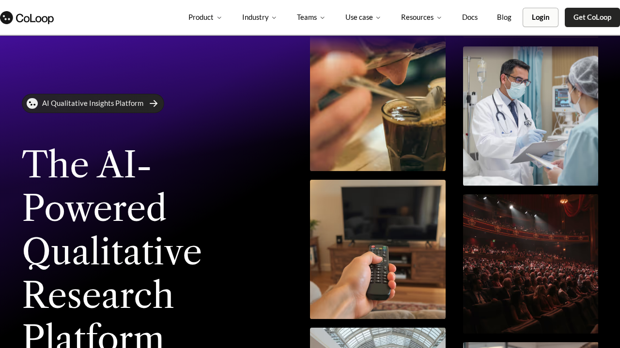Open AI Qualitative Insights Platform badge
This screenshot has height=348, width=620.
pyautogui.click(x=93, y=103)
